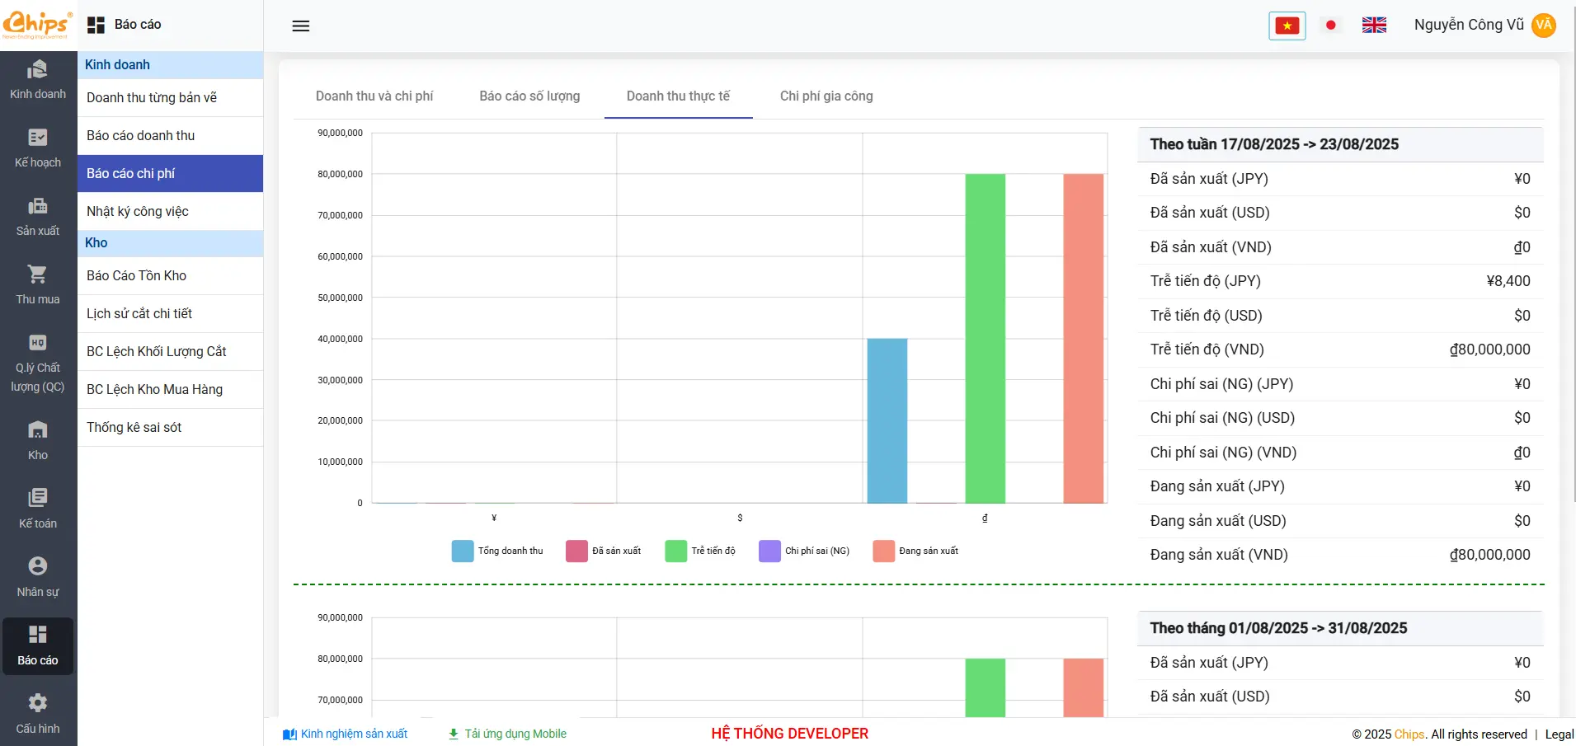The height and width of the screenshot is (746, 1576).
Task: Click the Theo tháng 01/08/2025 -> 31/08/2025 heading
Action: tap(1278, 628)
